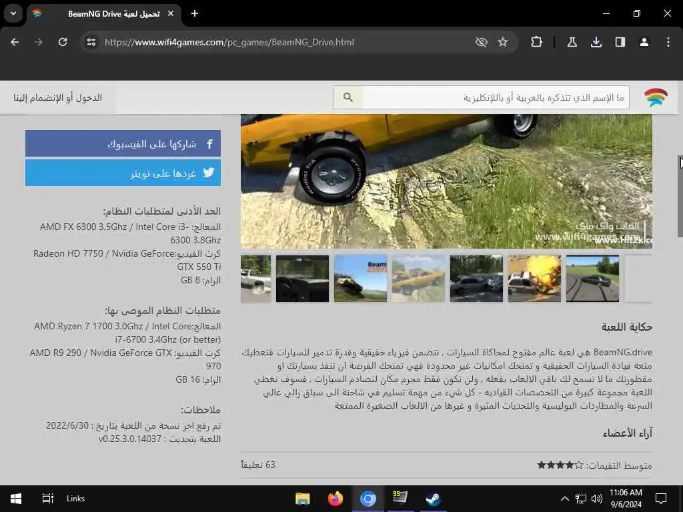Reload the current page
Image resolution: width=683 pixels, height=512 pixels.
coord(63,42)
